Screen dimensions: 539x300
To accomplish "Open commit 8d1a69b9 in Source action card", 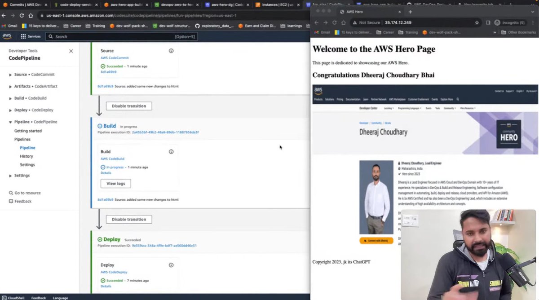I will [108, 72].
